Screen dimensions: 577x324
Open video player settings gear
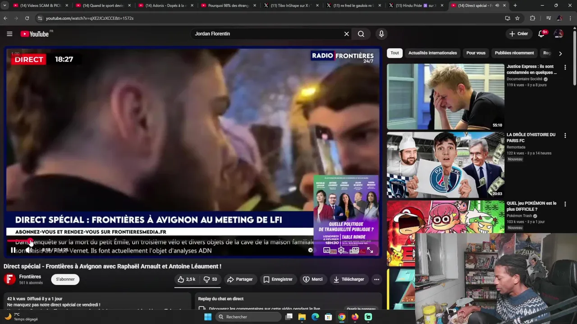point(341,250)
